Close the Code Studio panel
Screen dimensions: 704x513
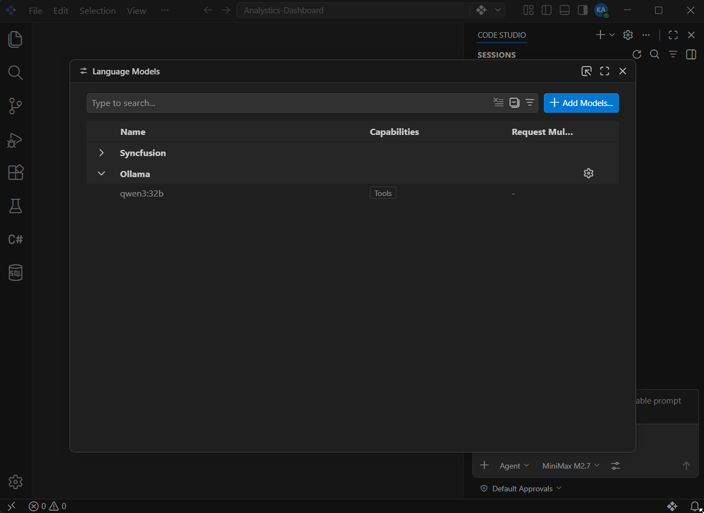(691, 35)
